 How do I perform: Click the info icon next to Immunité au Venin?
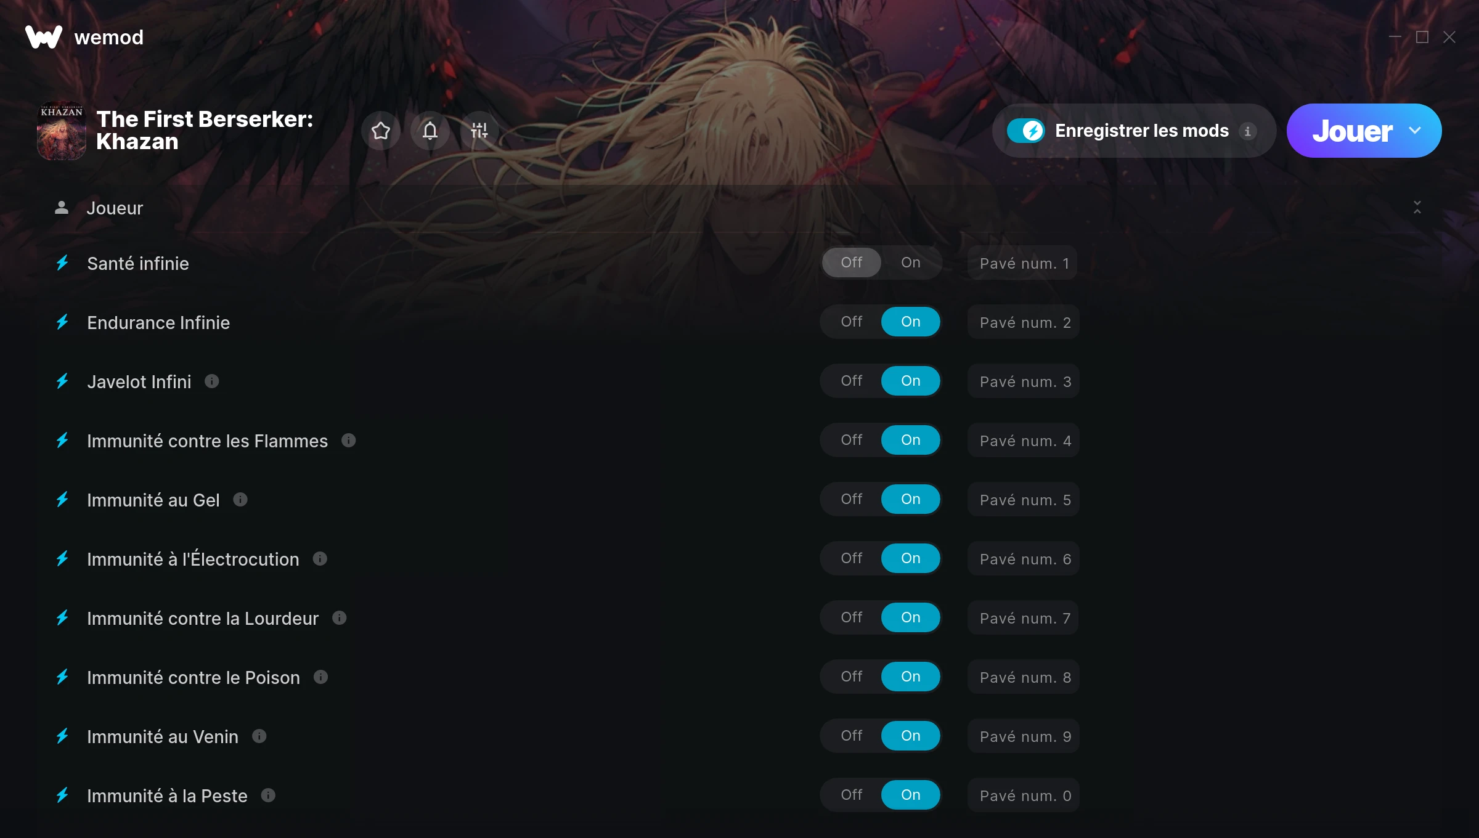coord(259,736)
